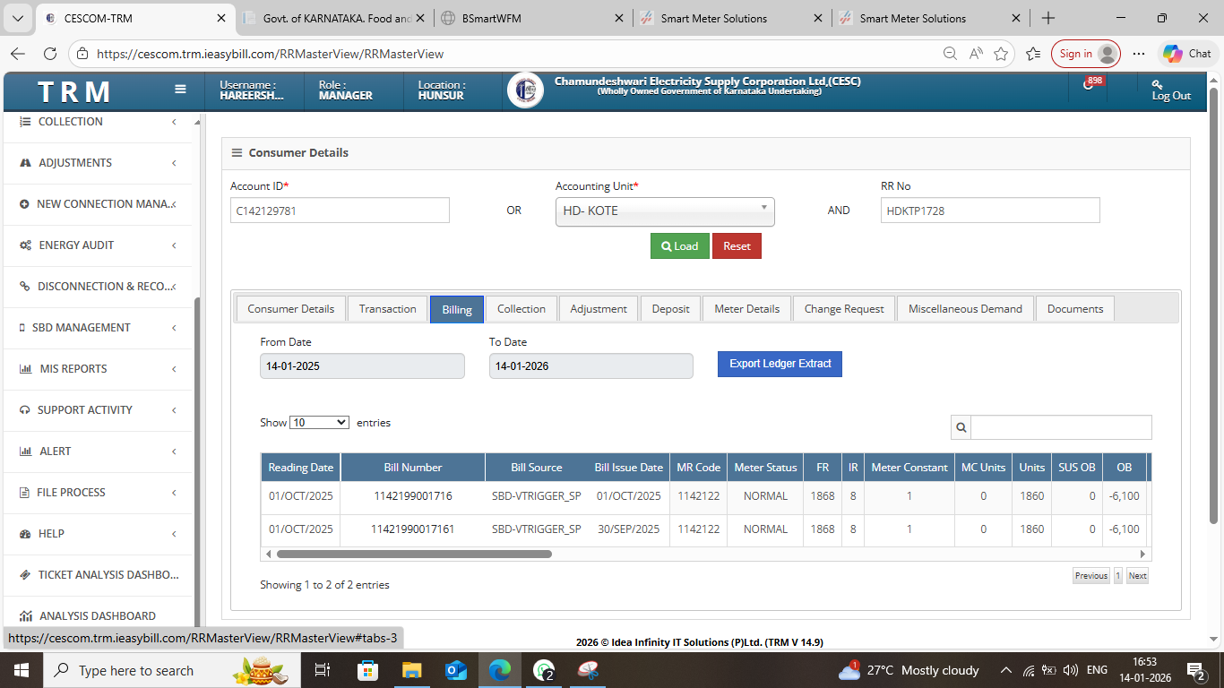Open the Favorites list icon
The image size is (1224, 688).
coord(1033,54)
